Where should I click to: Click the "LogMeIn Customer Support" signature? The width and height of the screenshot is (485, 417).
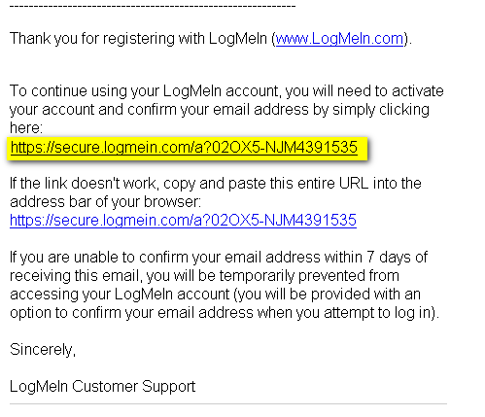[103, 387]
